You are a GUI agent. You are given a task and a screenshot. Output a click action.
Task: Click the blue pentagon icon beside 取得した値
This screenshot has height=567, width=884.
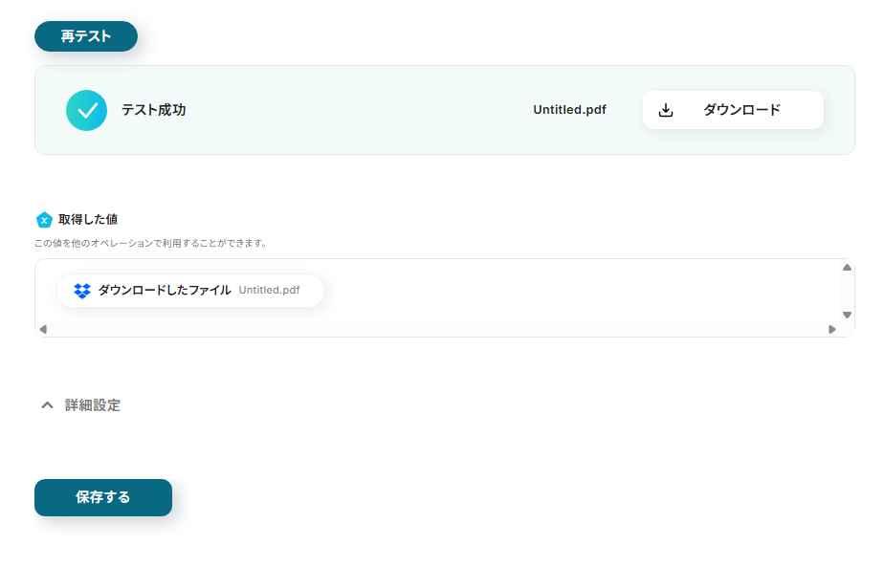pyautogui.click(x=44, y=220)
